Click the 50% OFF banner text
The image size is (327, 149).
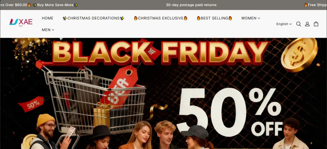(229, 113)
